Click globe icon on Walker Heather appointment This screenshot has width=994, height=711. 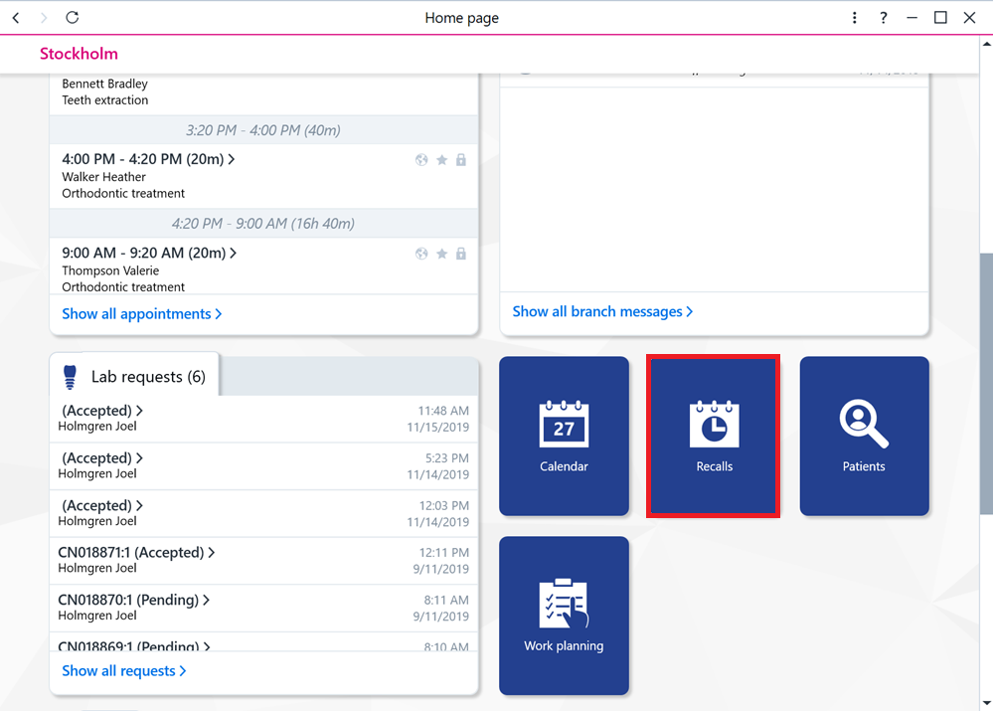click(x=421, y=160)
